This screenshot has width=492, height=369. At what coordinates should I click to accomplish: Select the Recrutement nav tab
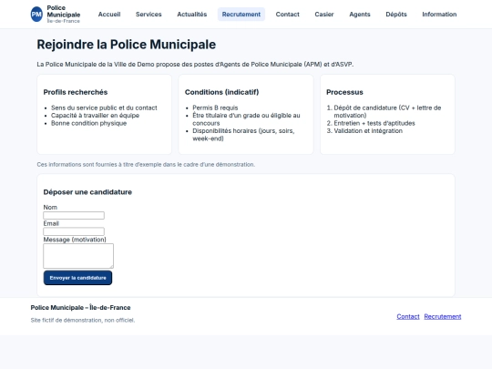coord(241,14)
